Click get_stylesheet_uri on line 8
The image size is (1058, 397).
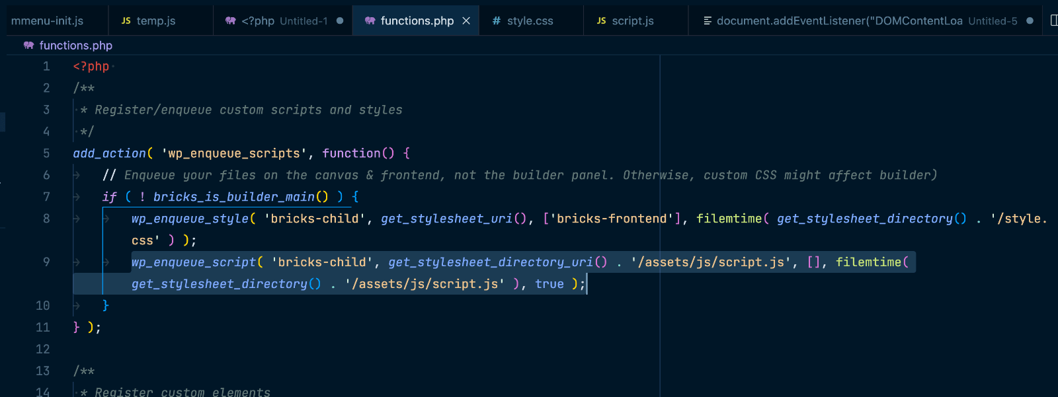(x=446, y=219)
